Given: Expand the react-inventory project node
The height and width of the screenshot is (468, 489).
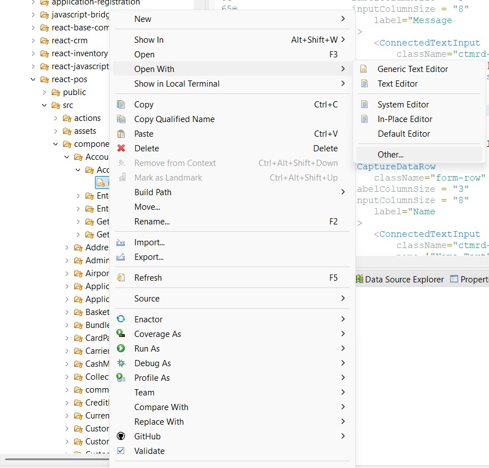Looking at the screenshot, I should 33,53.
